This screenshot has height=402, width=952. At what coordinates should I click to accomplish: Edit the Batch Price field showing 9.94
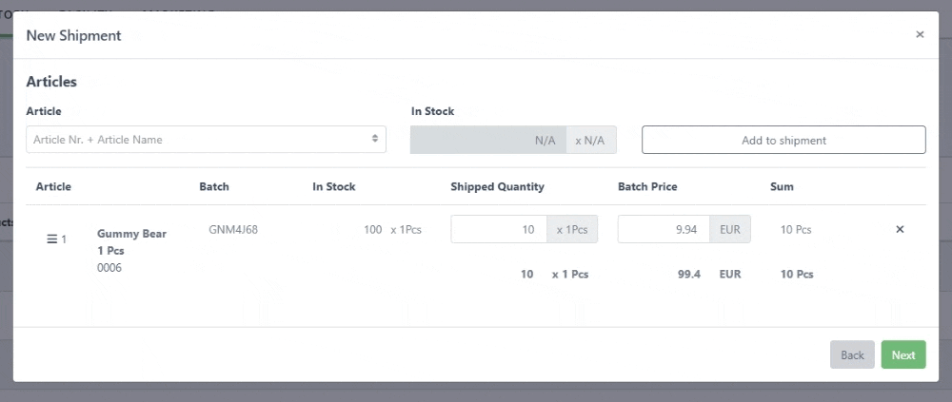point(664,229)
